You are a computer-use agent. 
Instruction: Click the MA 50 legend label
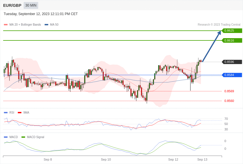[x=54, y=24]
